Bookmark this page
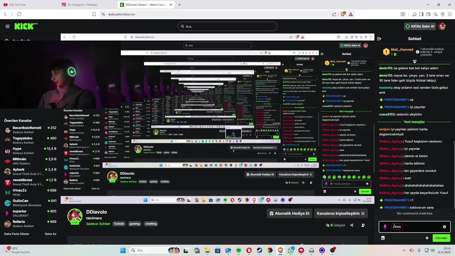 click(x=94, y=14)
